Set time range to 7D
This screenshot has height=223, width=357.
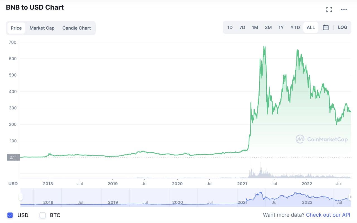click(x=242, y=27)
